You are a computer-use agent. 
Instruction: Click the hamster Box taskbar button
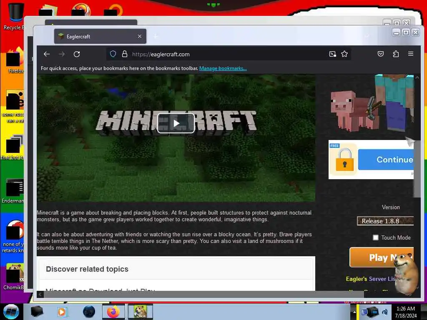(140, 312)
